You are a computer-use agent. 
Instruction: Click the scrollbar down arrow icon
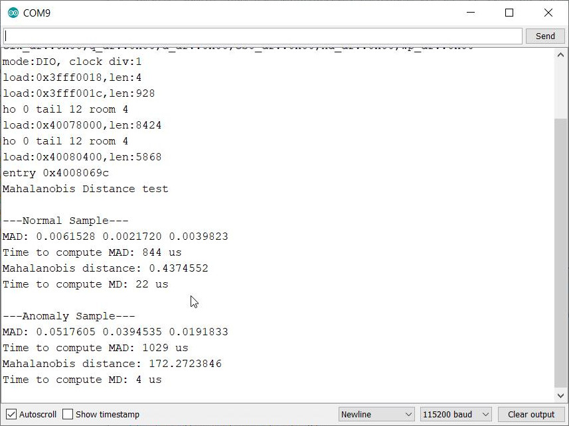[x=560, y=394]
